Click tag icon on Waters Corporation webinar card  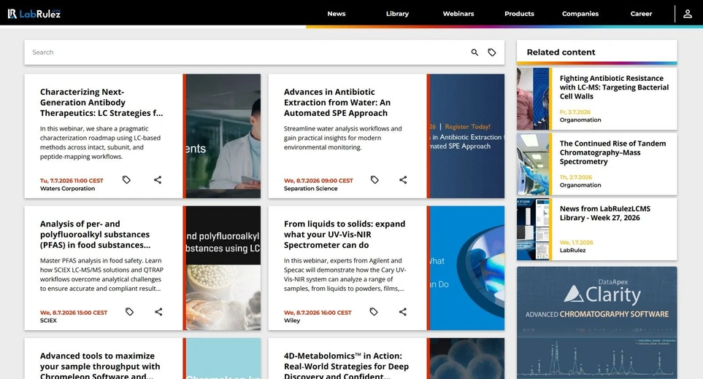point(126,180)
